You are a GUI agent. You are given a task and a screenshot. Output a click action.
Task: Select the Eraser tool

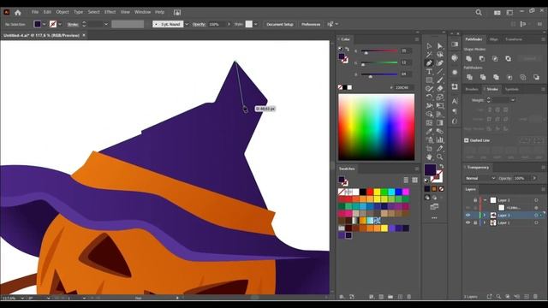point(440,89)
